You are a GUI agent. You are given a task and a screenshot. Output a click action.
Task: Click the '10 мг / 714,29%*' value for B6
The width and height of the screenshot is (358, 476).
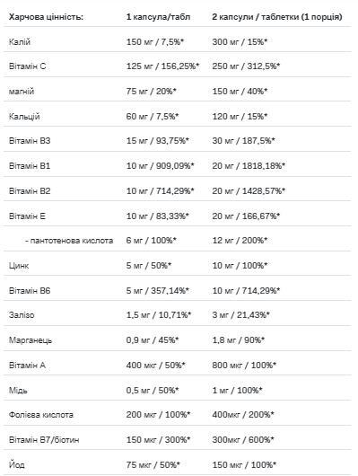246,291
